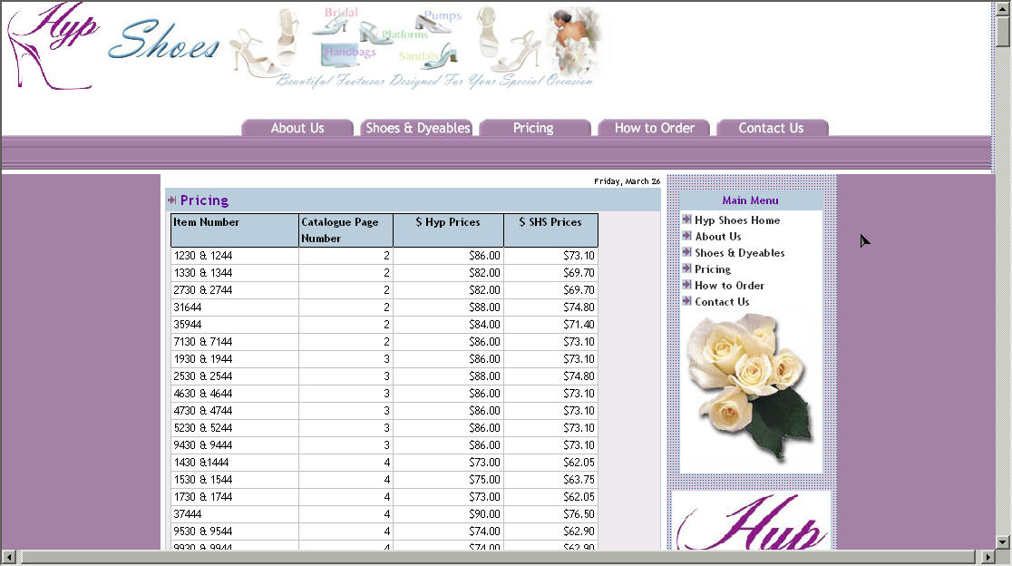This screenshot has width=1012, height=566.
Task: Click the horizontal scrollbar left arrow
Action: [x=9, y=556]
